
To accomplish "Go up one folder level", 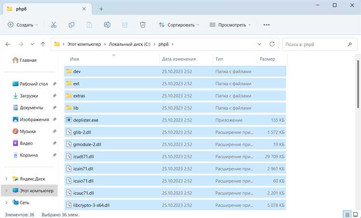I will [x=43, y=44].
